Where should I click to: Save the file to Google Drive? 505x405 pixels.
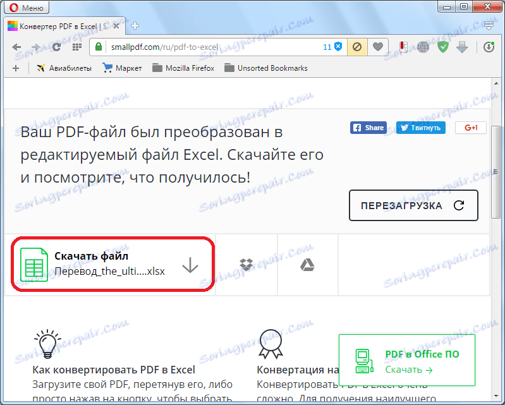coord(307,265)
